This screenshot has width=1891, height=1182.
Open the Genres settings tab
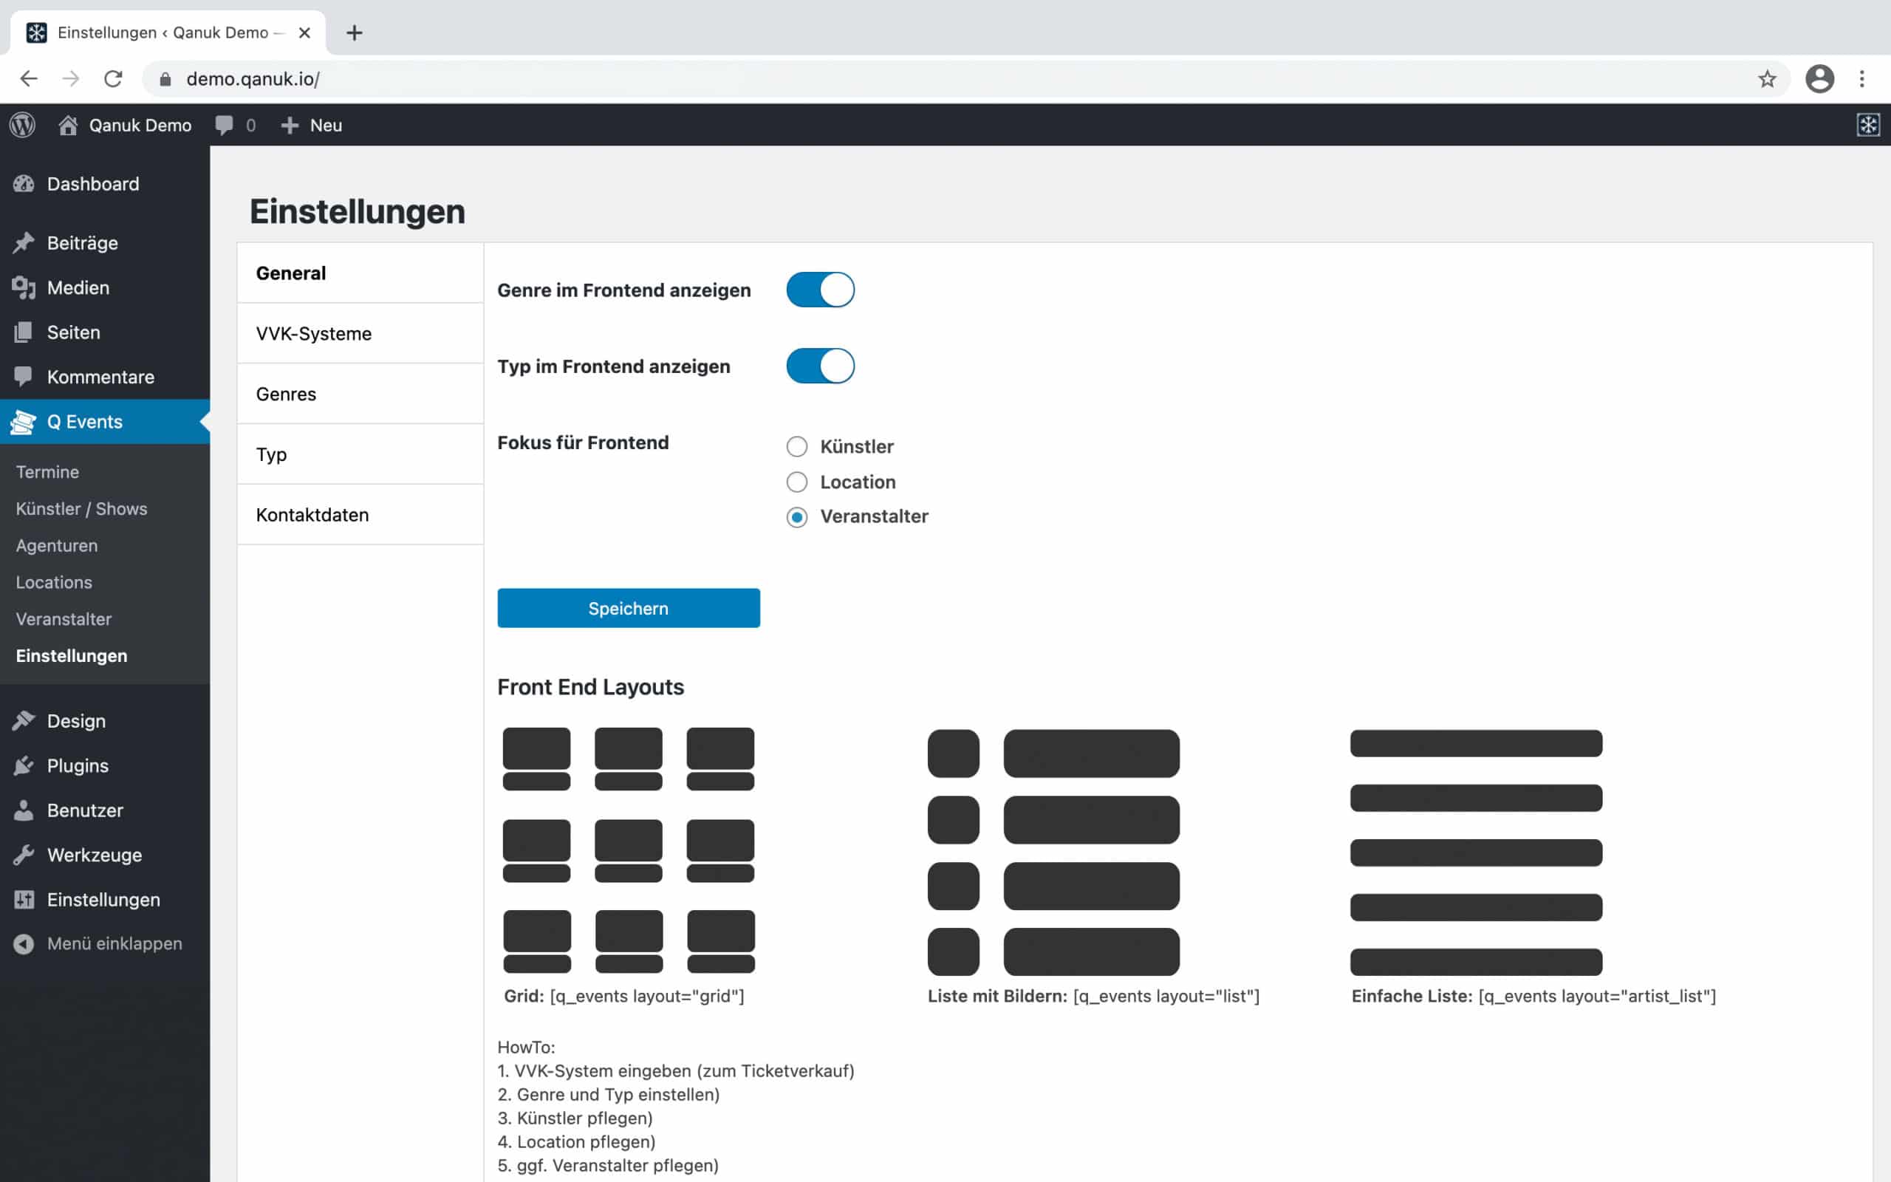tap(360, 394)
